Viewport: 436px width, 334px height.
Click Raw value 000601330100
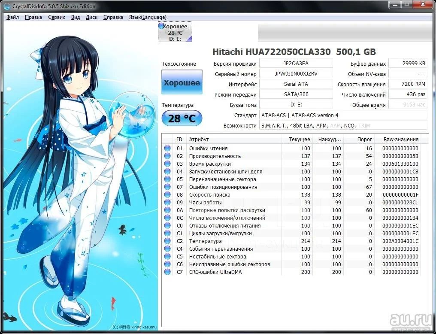click(400, 164)
